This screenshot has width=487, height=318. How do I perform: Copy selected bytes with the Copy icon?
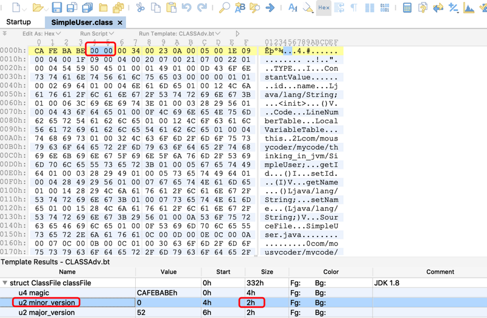coord(156,7)
